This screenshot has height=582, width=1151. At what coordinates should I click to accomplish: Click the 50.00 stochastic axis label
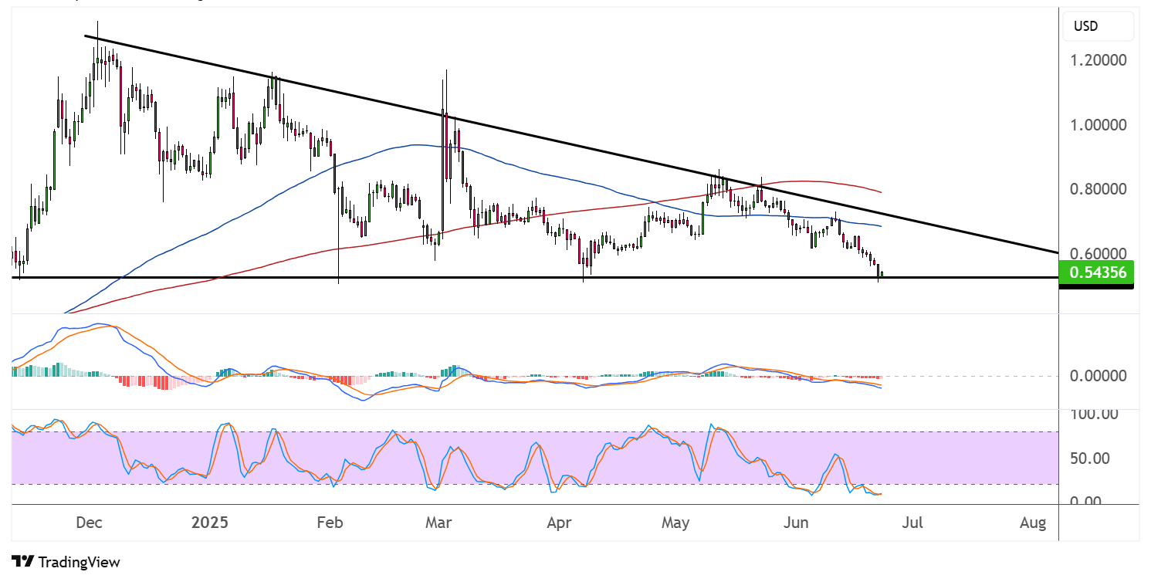[x=1090, y=458]
